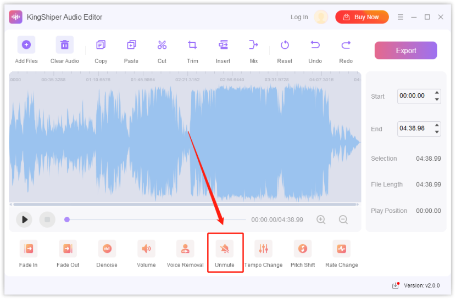Click the Reset icon
The image size is (456, 299).
[285, 45]
